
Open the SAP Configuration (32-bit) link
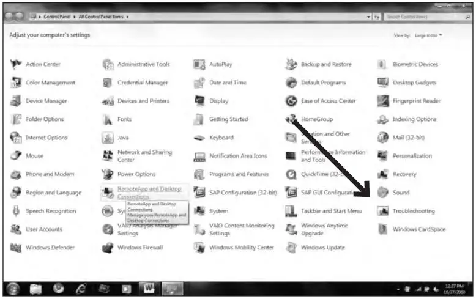point(243,193)
